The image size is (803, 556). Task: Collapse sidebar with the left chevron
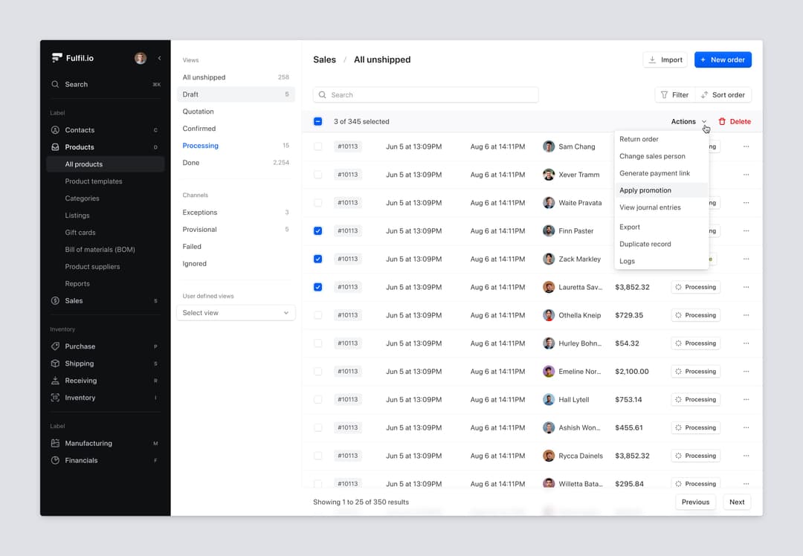pyautogui.click(x=159, y=58)
